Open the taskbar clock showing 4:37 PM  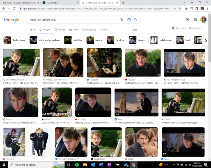point(197,165)
